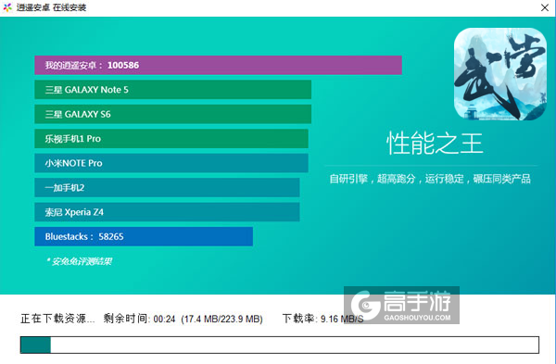Viewport: 556px width, 364px height.
Task: Click the 正在下载资源 status text
Action: pos(57,319)
